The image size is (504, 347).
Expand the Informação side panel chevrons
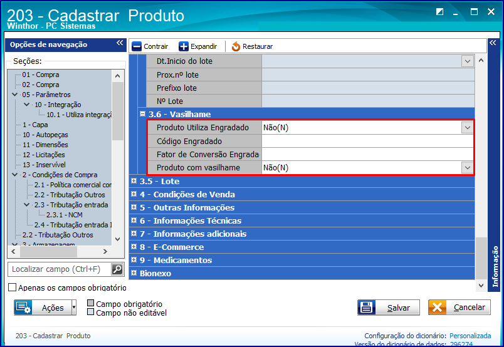coord(493,43)
